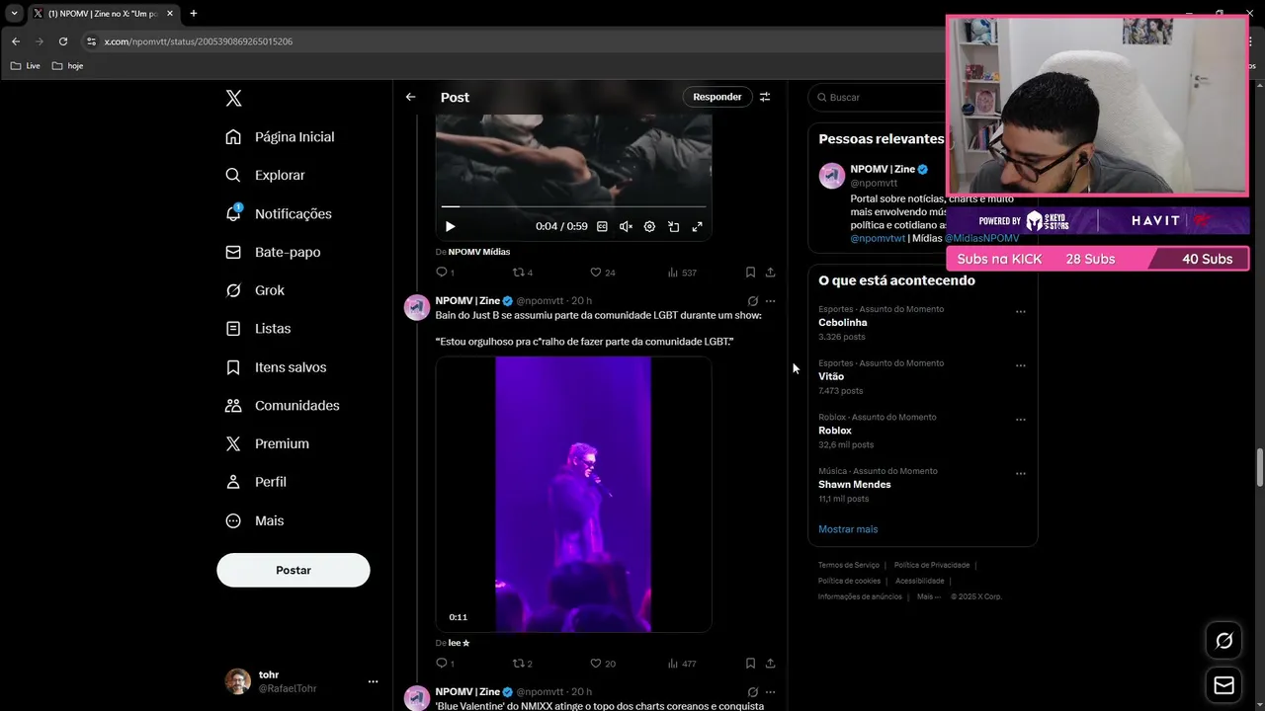Reply to post with 537 views
This screenshot has width=1265, height=711.
[445, 273]
